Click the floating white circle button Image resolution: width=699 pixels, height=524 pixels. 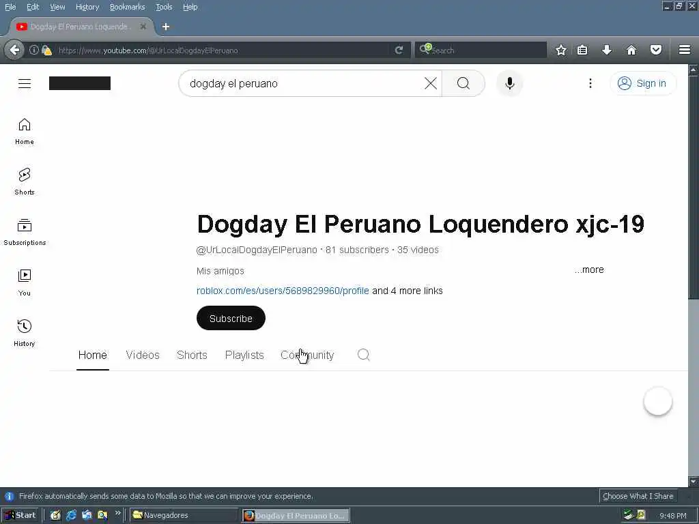[657, 401]
